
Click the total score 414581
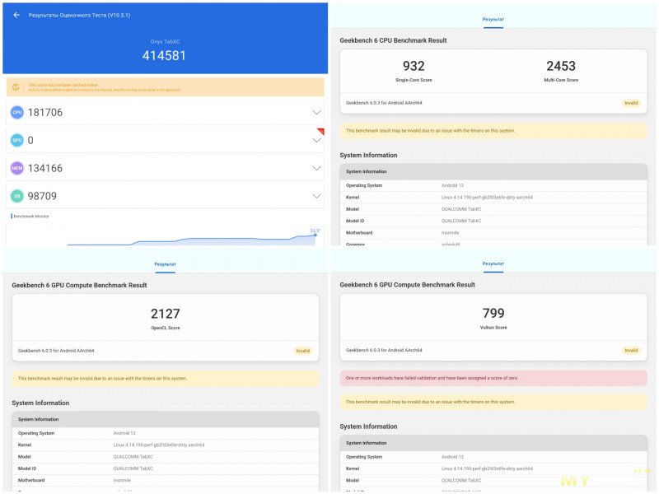click(164, 55)
